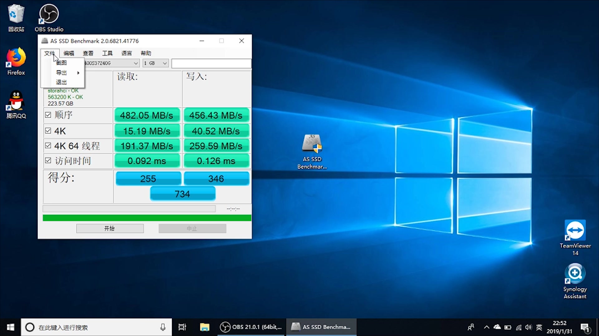The width and height of the screenshot is (599, 336).
Task: Click the 开始 start button
Action: tap(110, 228)
